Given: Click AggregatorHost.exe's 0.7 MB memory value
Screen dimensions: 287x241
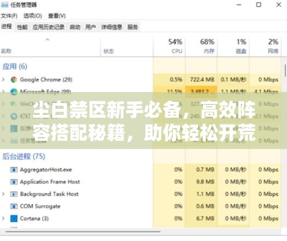Looking at the screenshot, I should point(205,170).
